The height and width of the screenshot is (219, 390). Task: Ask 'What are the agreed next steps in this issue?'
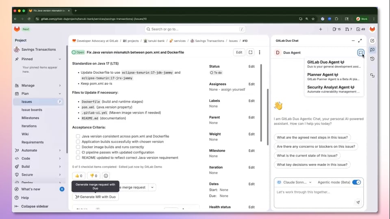(312, 137)
